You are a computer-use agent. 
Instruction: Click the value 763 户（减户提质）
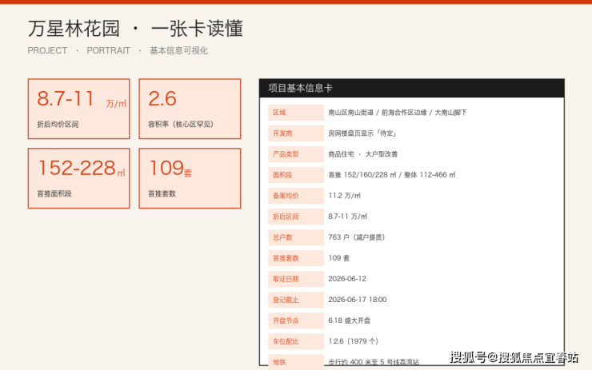357,237
